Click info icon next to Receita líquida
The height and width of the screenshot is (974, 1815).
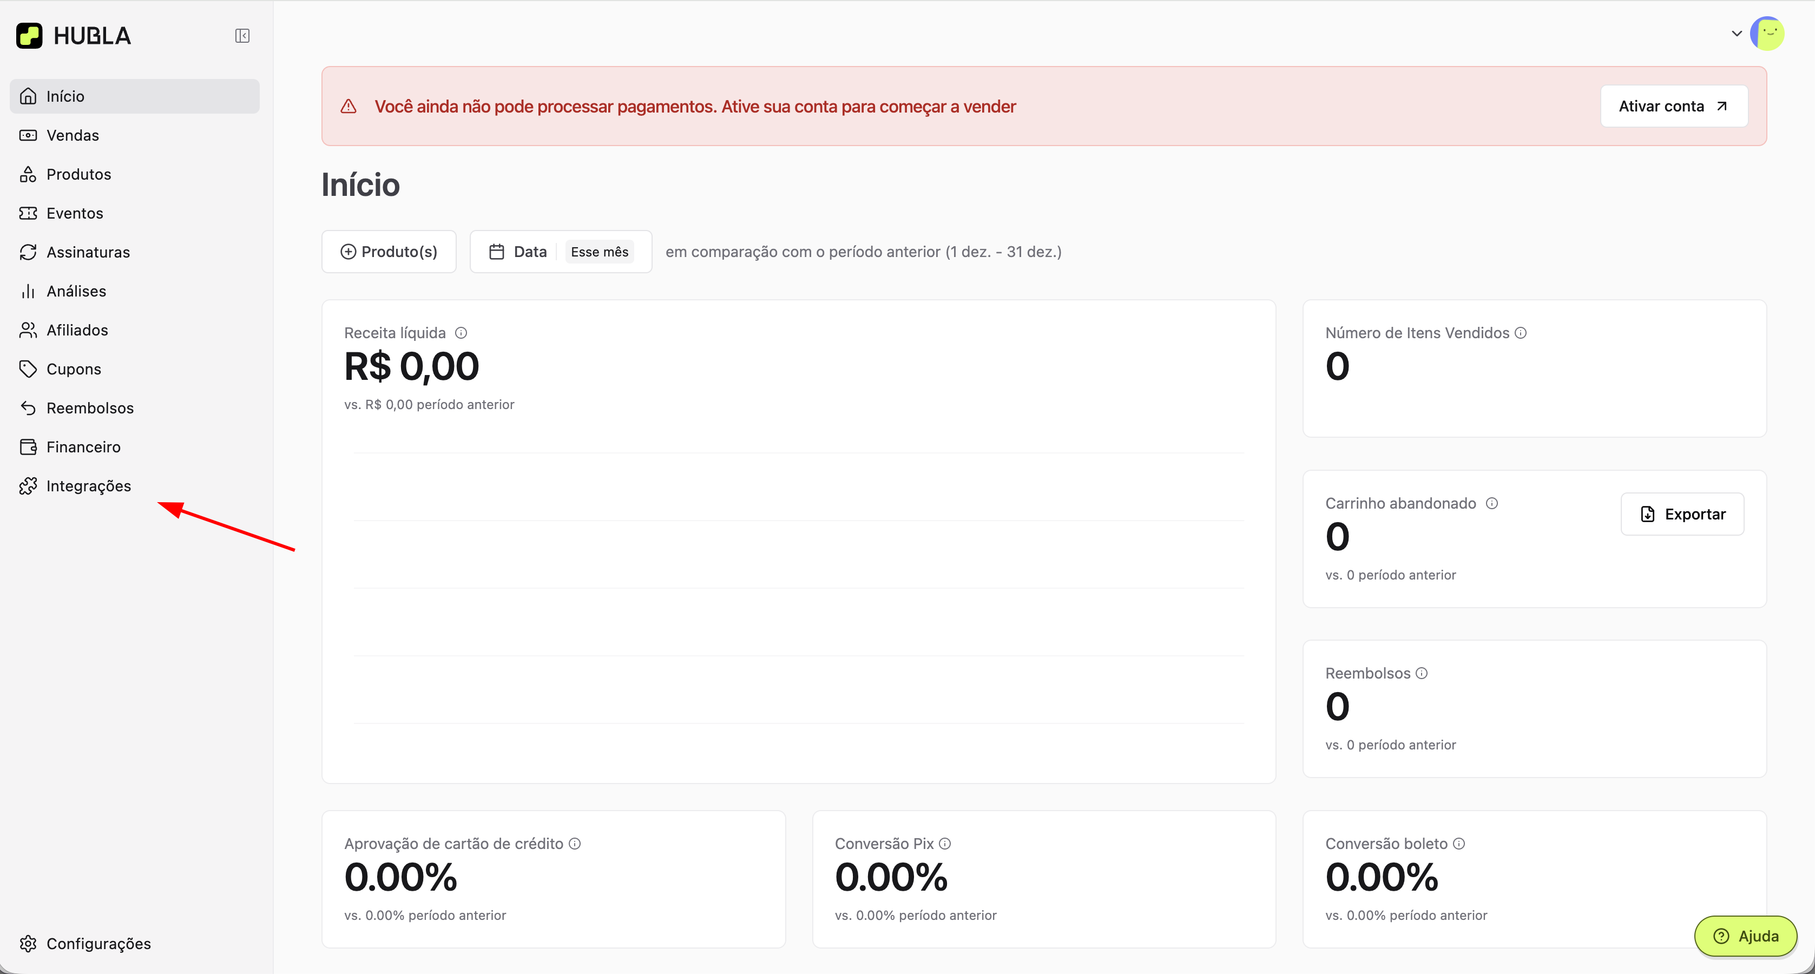point(461,333)
